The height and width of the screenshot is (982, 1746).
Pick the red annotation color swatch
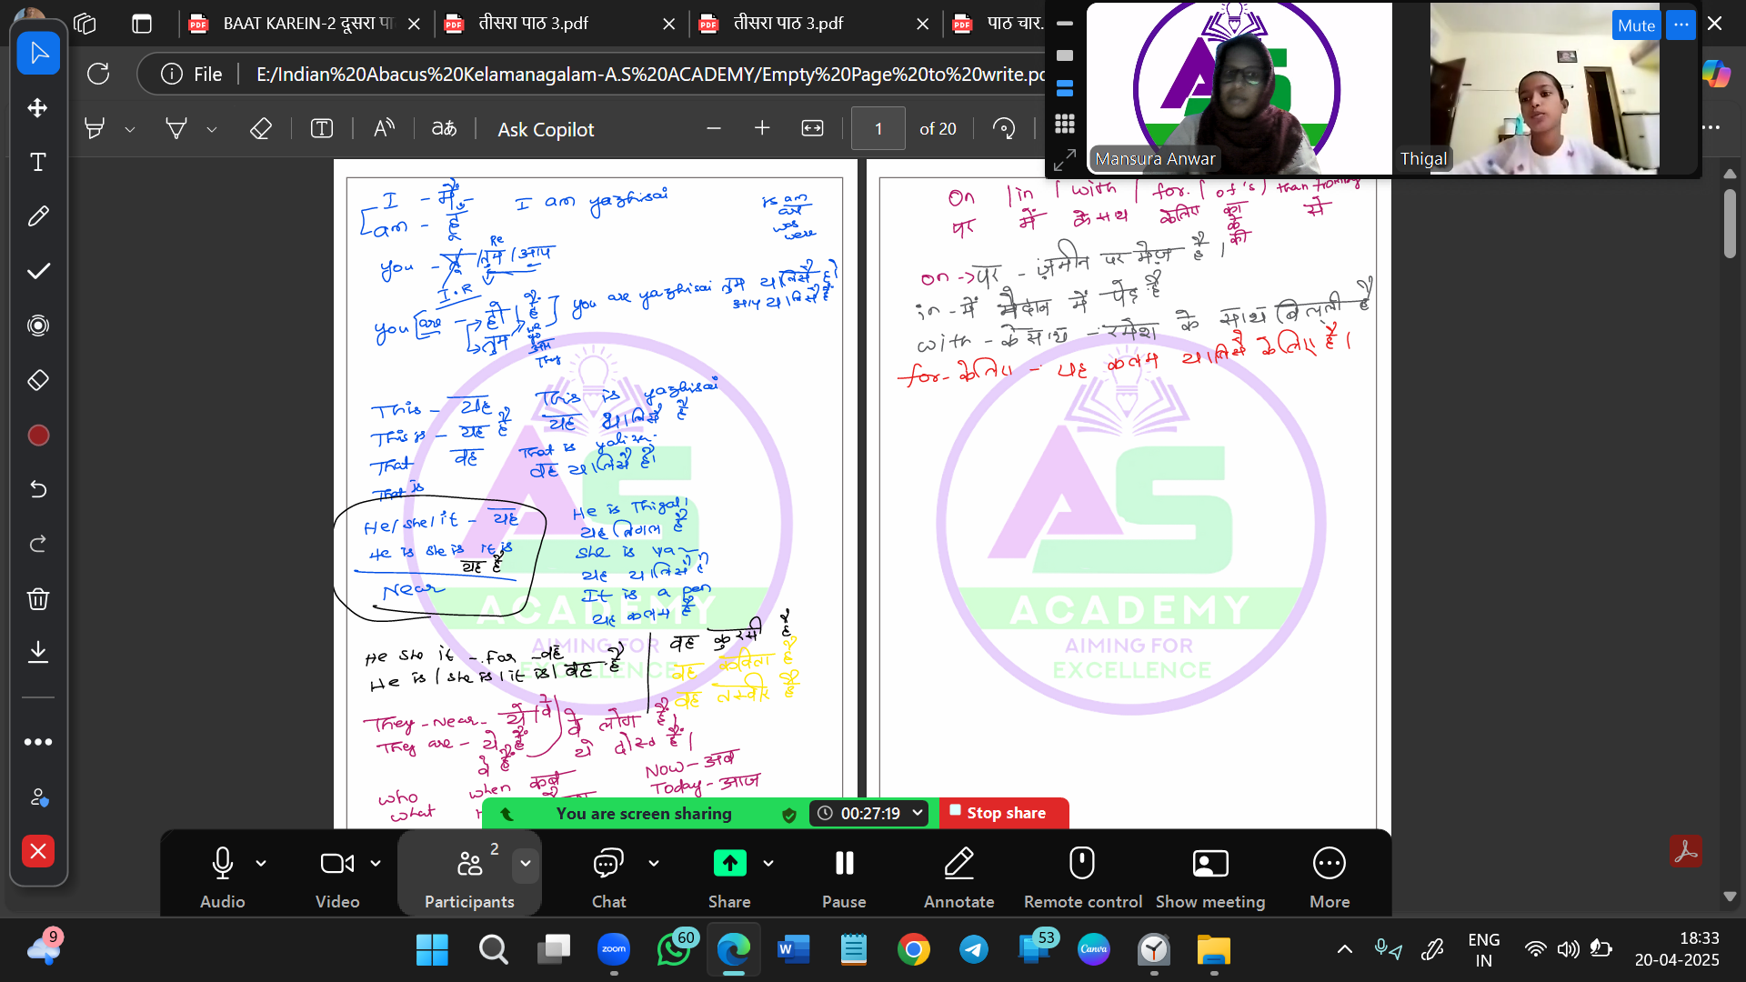(x=38, y=436)
